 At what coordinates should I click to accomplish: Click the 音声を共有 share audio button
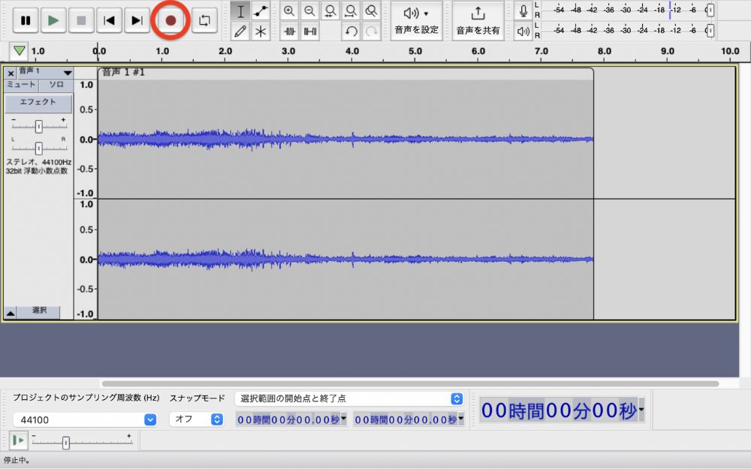point(478,20)
